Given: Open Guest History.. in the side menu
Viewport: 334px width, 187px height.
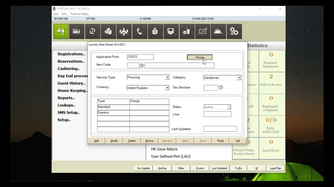Looking at the screenshot, I should (71, 83).
